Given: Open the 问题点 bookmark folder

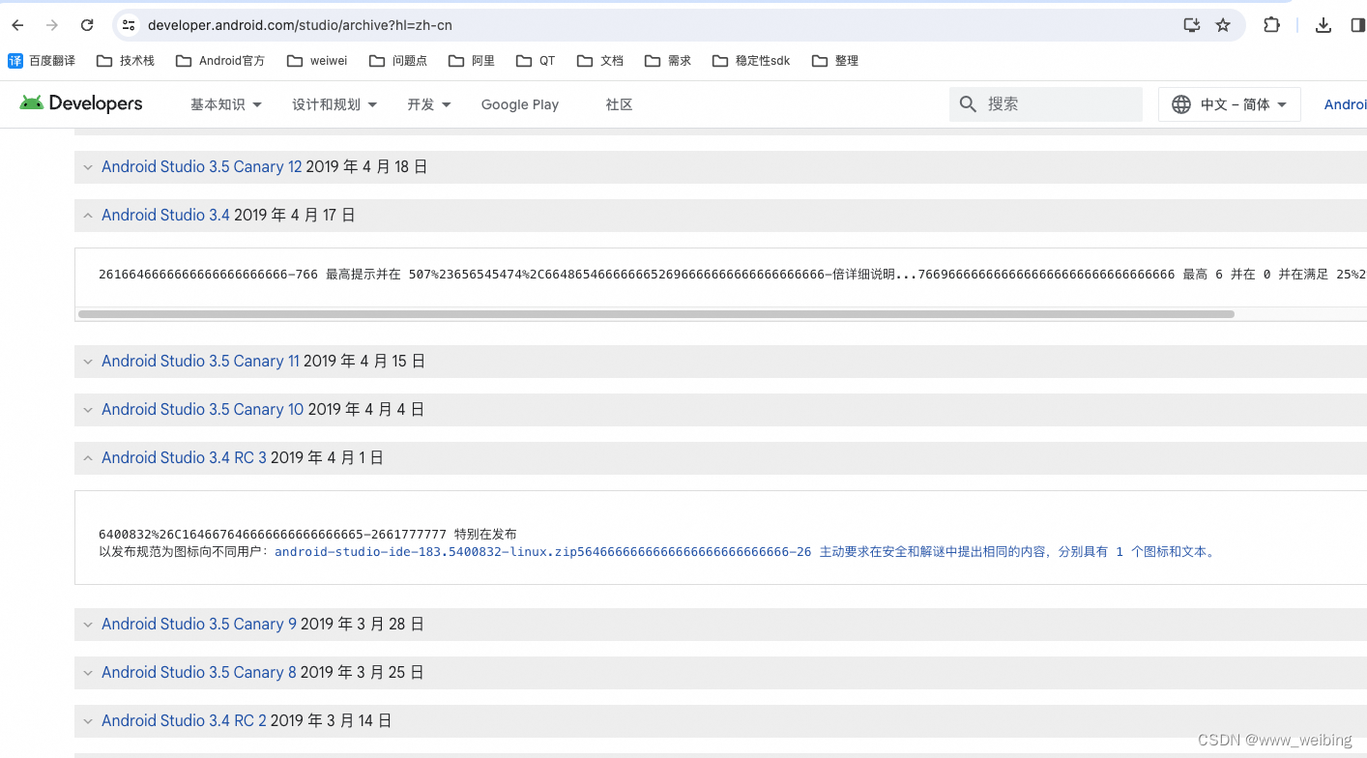Looking at the screenshot, I should (x=398, y=61).
